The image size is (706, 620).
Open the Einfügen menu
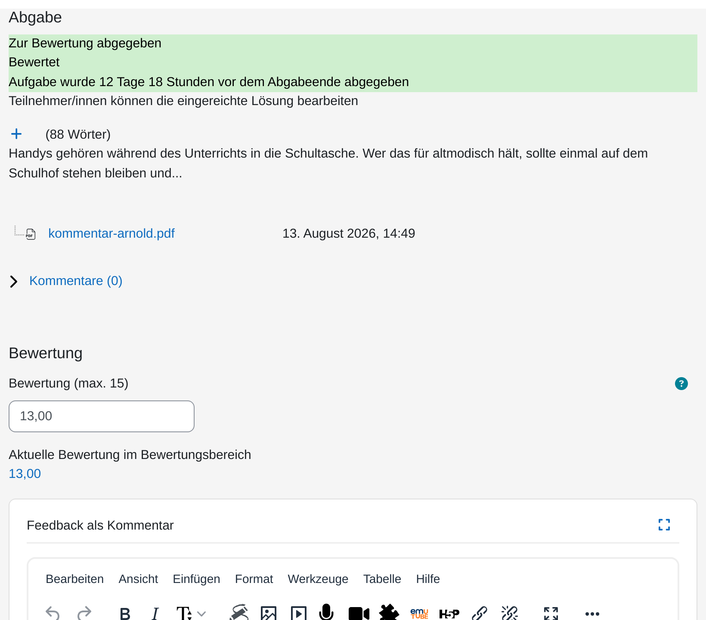pyautogui.click(x=196, y=579)
